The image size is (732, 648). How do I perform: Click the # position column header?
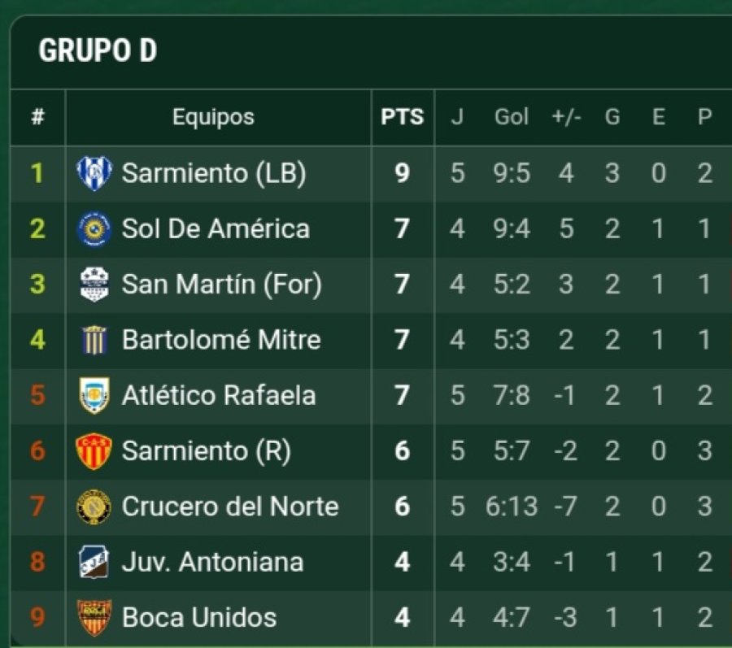click(37, 117)
